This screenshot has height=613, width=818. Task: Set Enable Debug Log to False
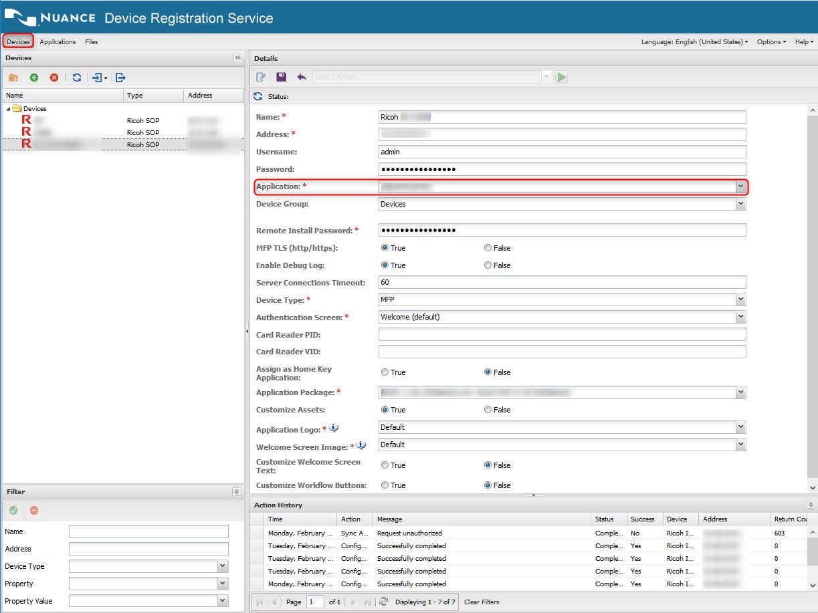click(488, 265)
